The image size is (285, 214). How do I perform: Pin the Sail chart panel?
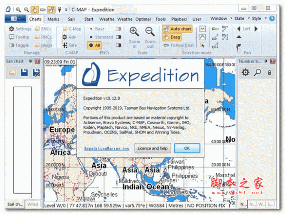coord(30,61)
